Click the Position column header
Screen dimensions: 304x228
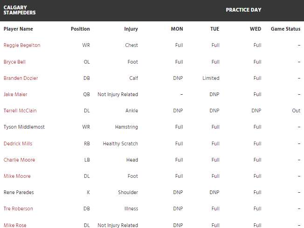click(x=80, y=29)
